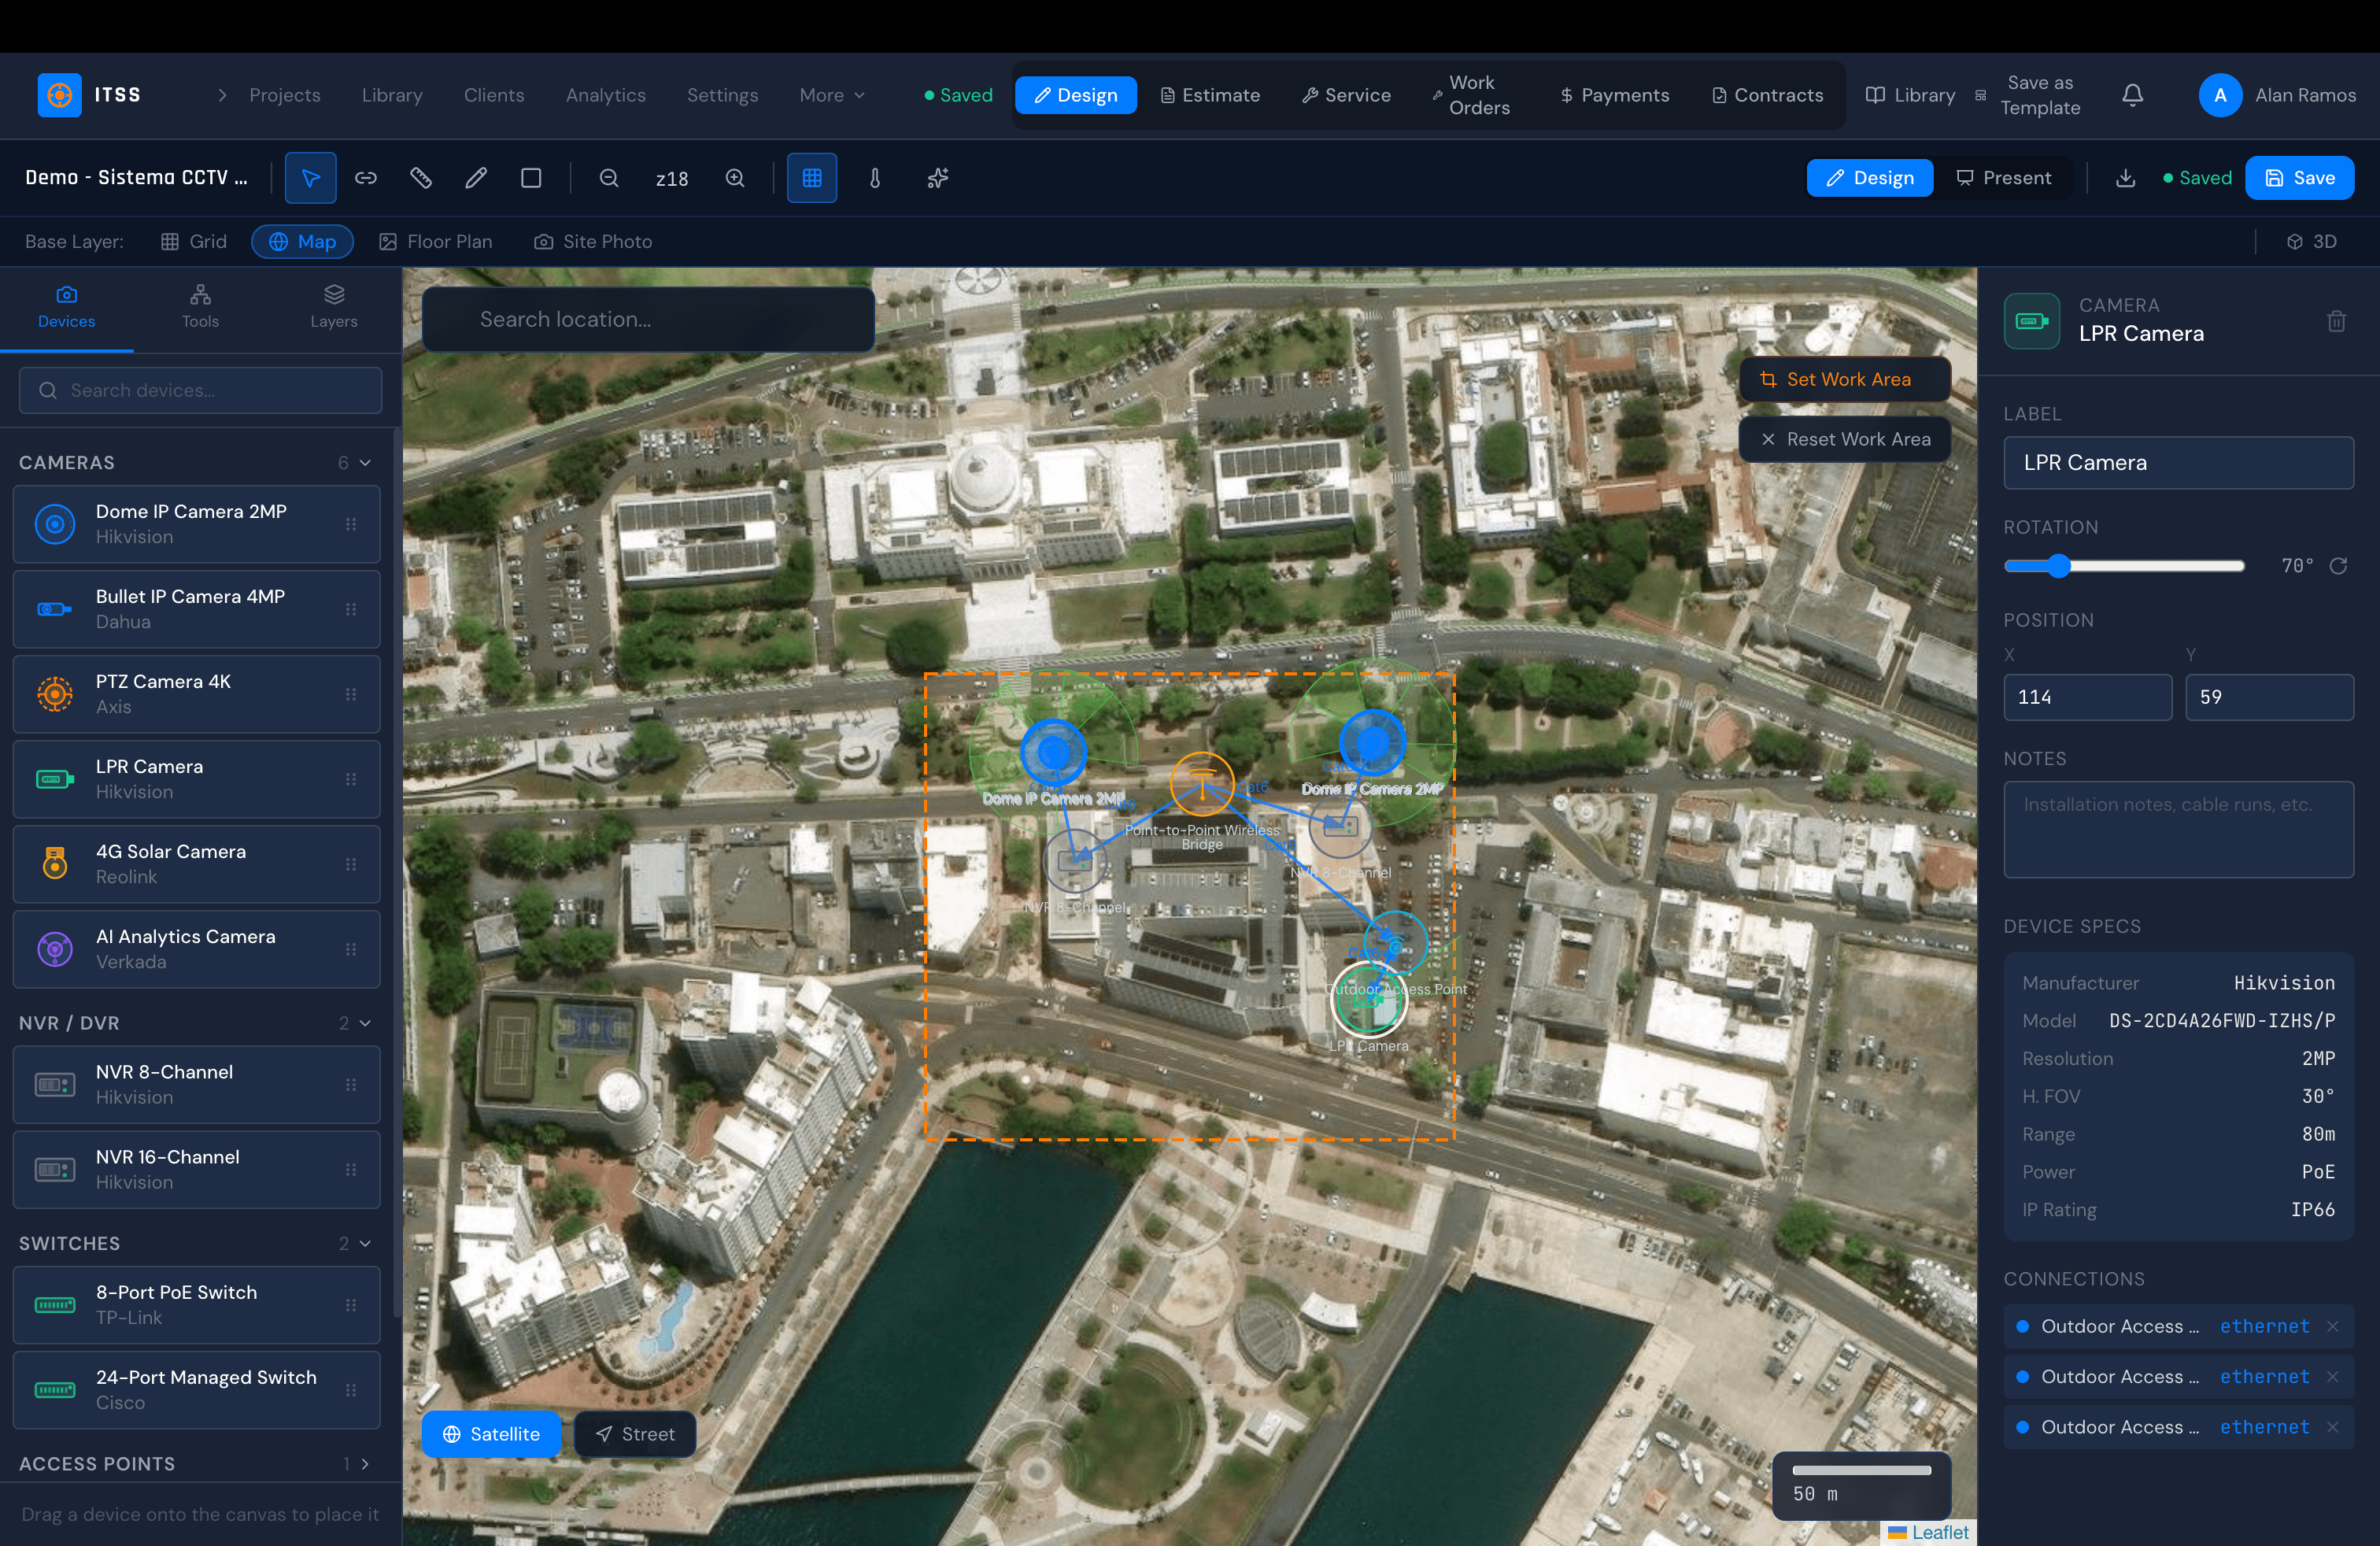
Task: Select the measure ruler tool
Action: (x=420, y=178)
